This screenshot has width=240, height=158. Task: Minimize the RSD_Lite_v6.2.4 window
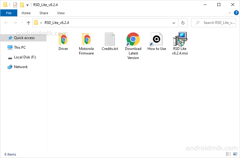click(205, 5)
